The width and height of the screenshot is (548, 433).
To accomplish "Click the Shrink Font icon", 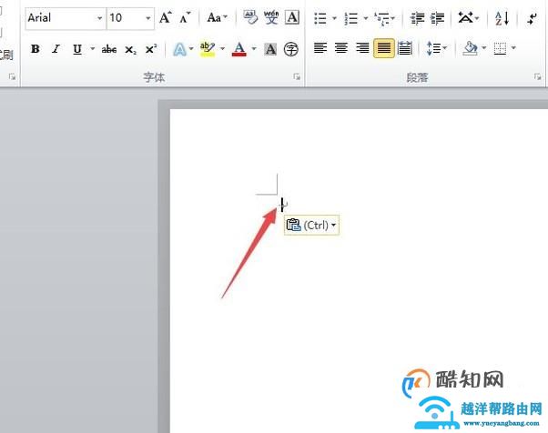I will (x=185, y=17).
